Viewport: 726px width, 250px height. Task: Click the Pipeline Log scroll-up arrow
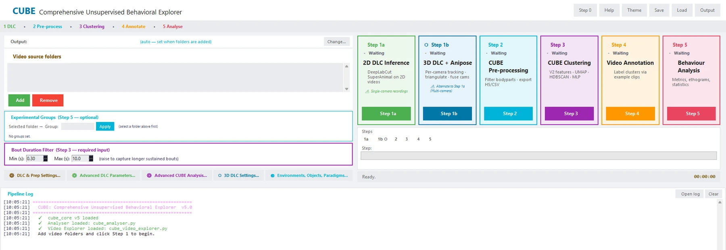[720, 202]
